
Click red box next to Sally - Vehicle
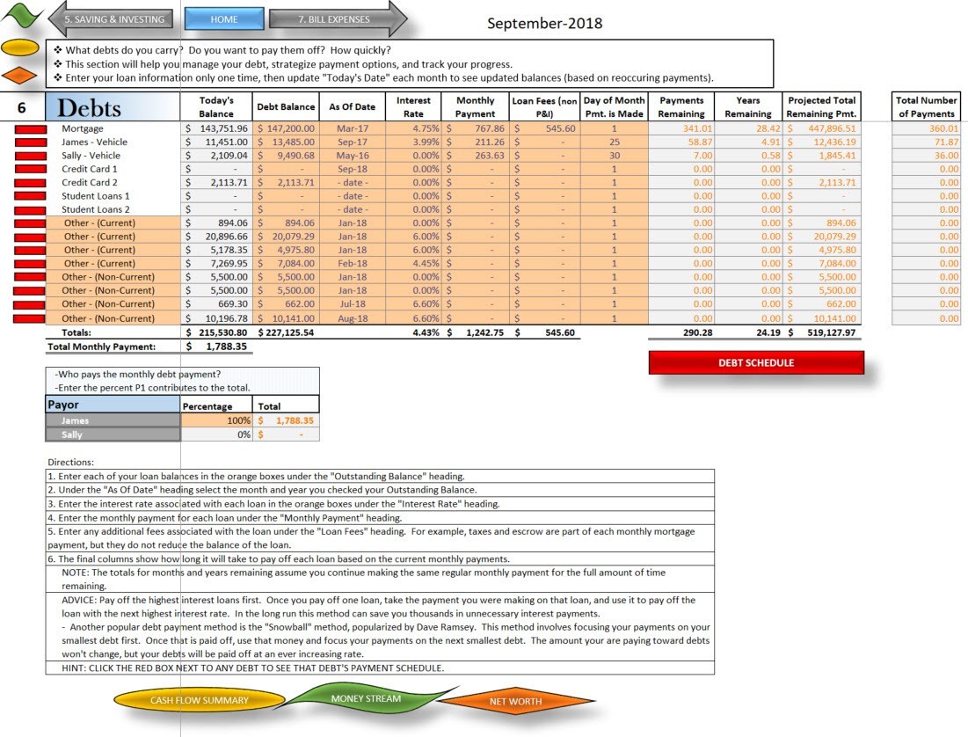click(30, 156)
